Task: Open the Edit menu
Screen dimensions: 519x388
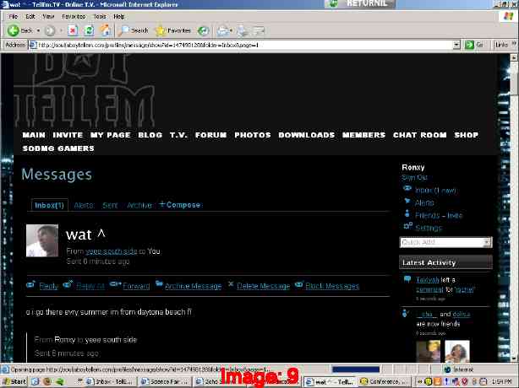Action: (30, 17)
